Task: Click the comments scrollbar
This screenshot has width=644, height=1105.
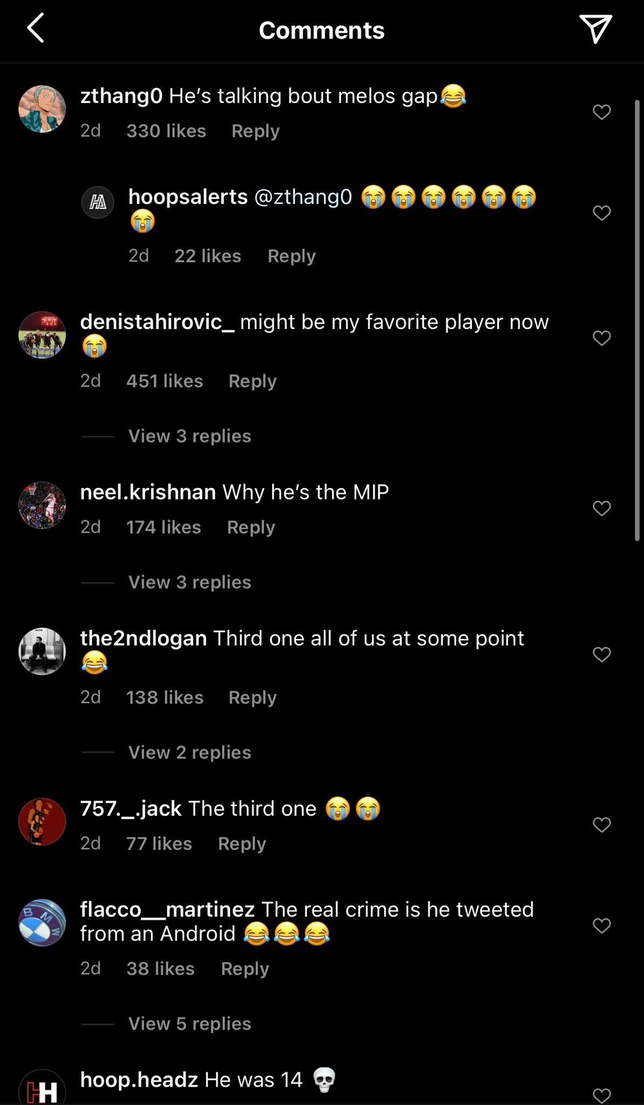Action: coord(637,320)
